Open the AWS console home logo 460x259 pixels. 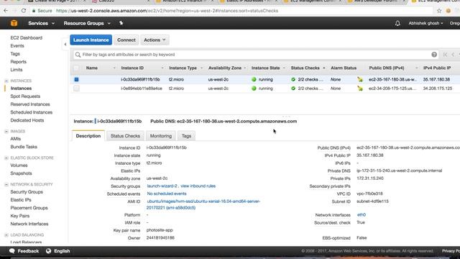tap(14, 23)
